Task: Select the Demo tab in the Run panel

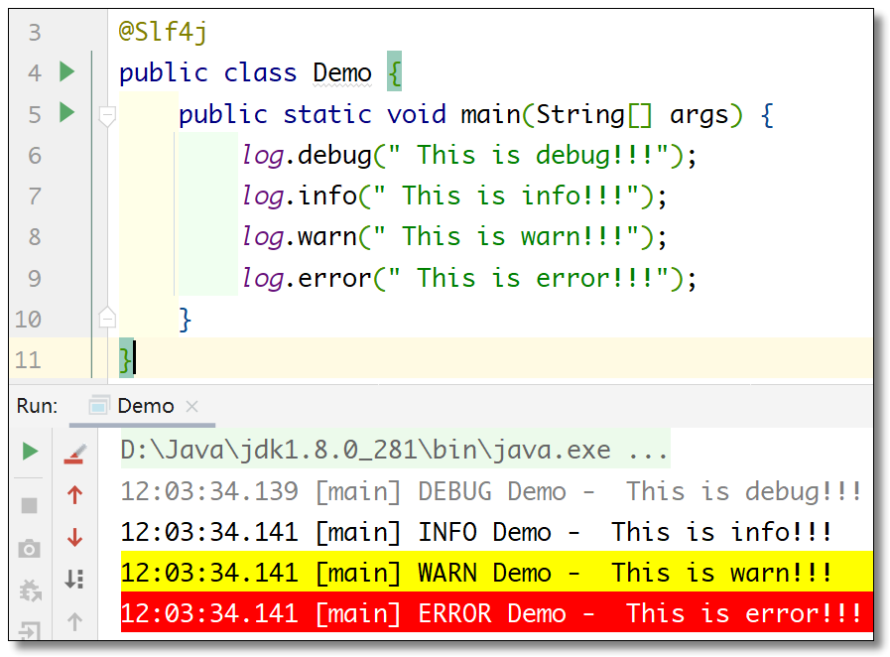Action: click(x=145, y=406)
